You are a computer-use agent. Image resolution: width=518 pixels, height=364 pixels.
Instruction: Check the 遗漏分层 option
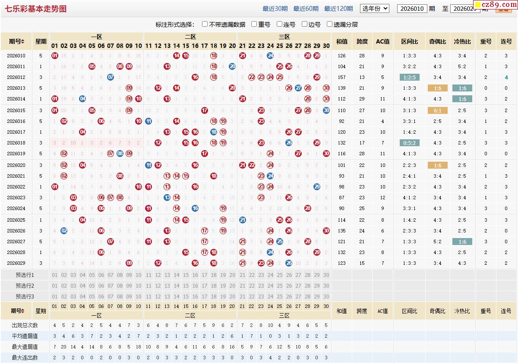point(330,25)
